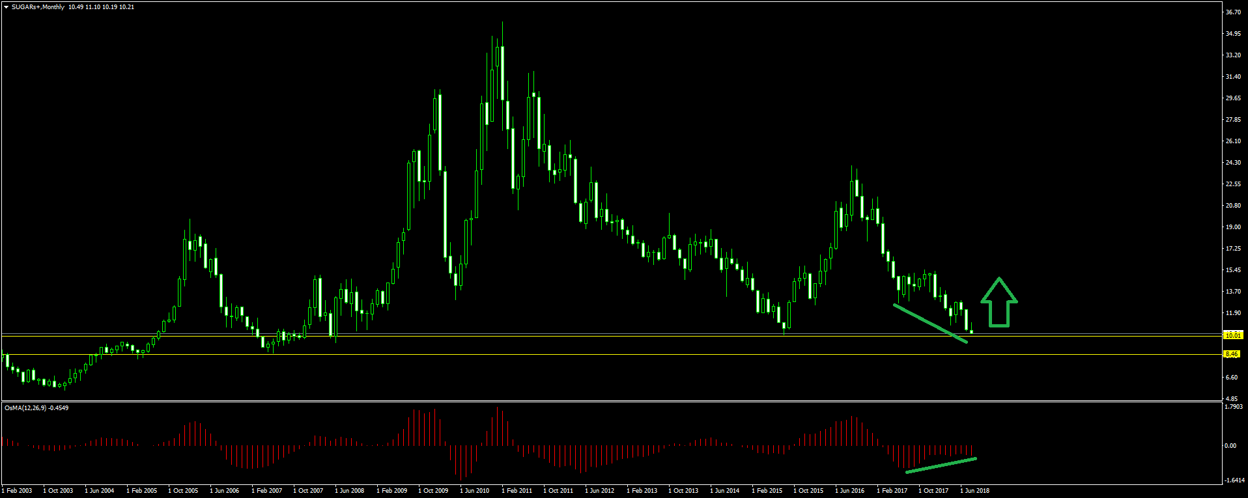Click the OHLC values 10.49 11.10 10.19 10.21
The height and width of the screenshot is (498, 1248).
pos(101,7)
